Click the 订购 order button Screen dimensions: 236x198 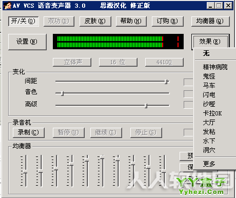pos(168,21)
